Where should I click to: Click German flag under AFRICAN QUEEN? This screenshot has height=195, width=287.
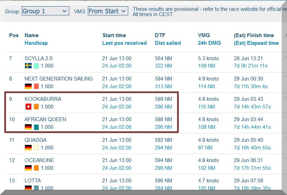(28, 127)
